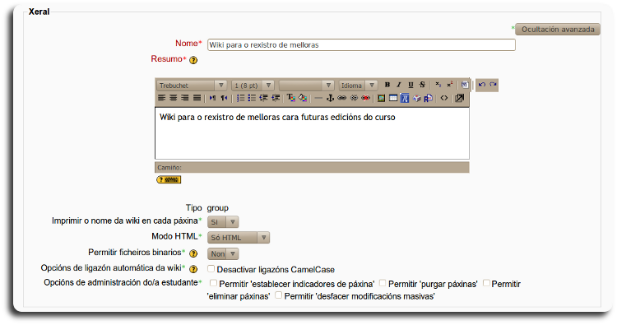Toggle underline formatting in the editor
Viewport: 617px width, 325px height.
pos(411,85)
